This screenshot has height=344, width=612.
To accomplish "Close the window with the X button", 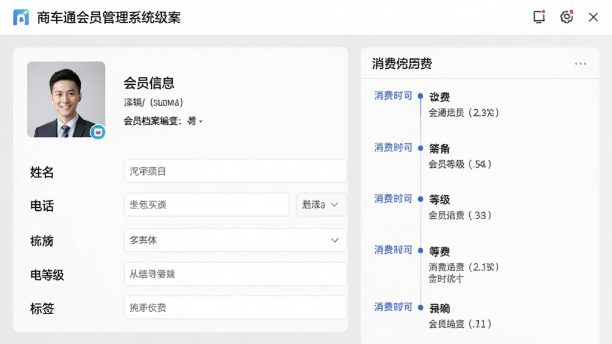I will point(593,17).
